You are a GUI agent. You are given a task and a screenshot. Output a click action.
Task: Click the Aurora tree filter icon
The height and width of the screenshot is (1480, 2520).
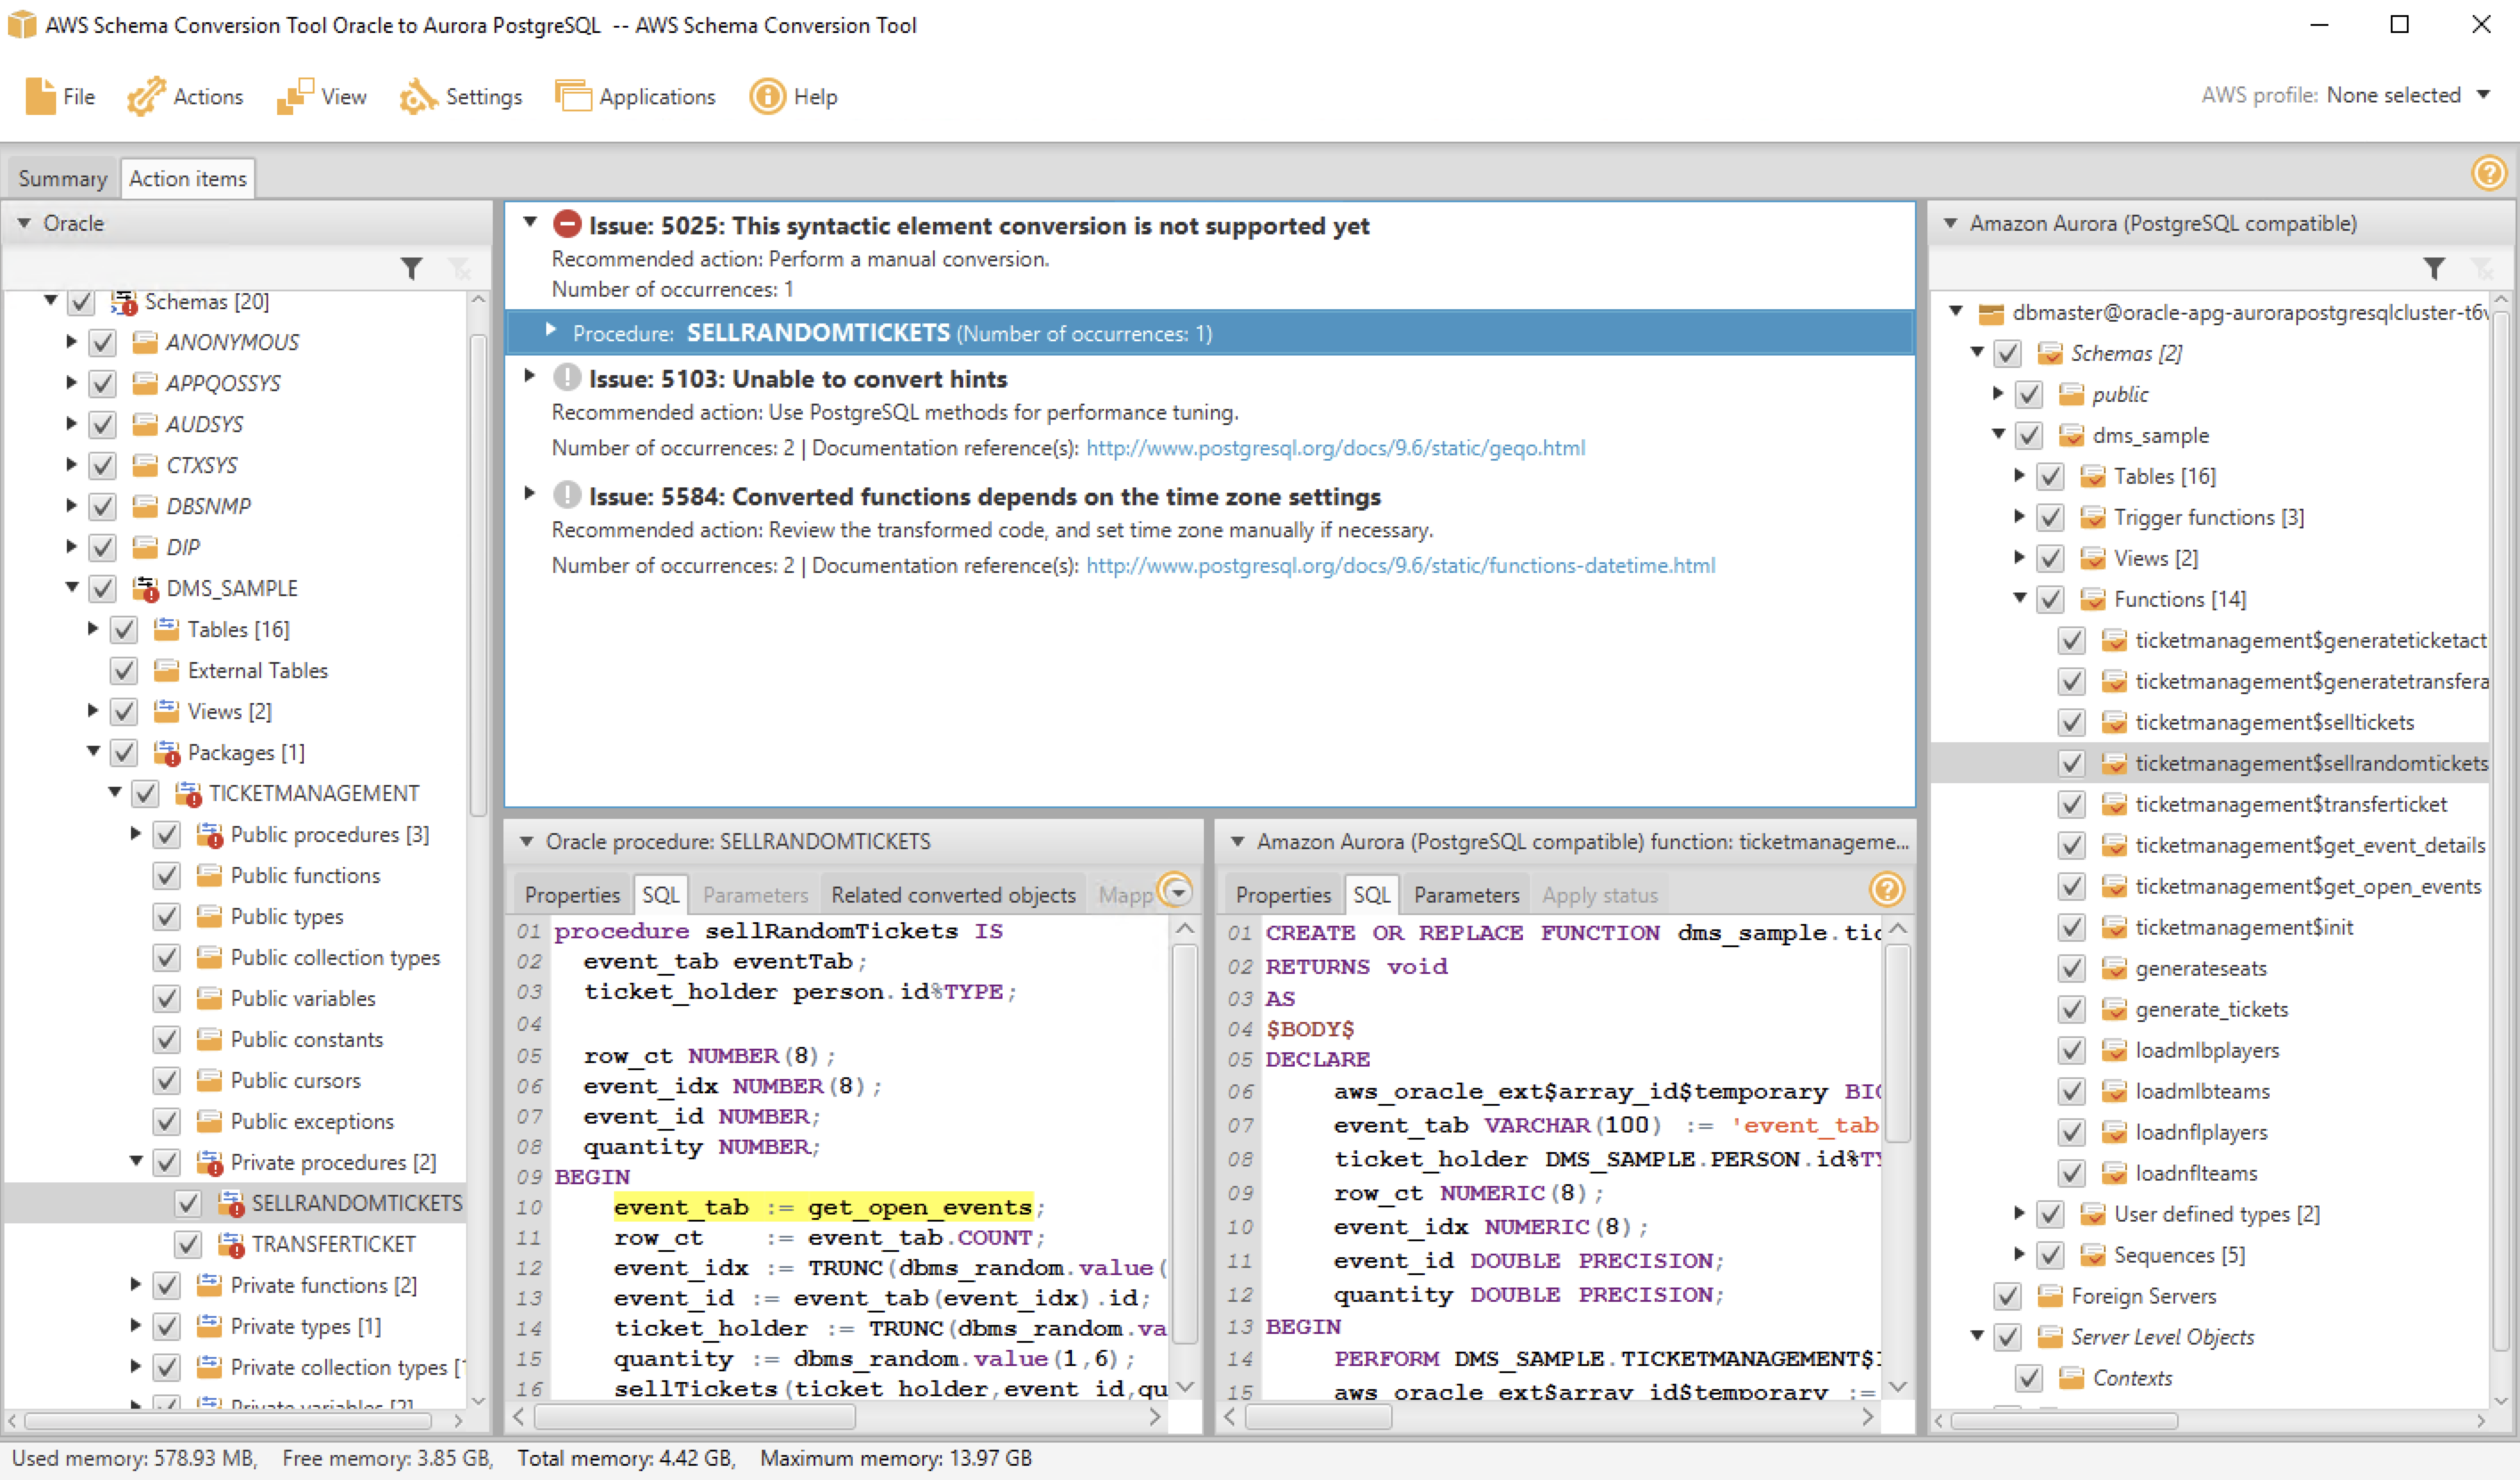click(x=2434, y=268)
